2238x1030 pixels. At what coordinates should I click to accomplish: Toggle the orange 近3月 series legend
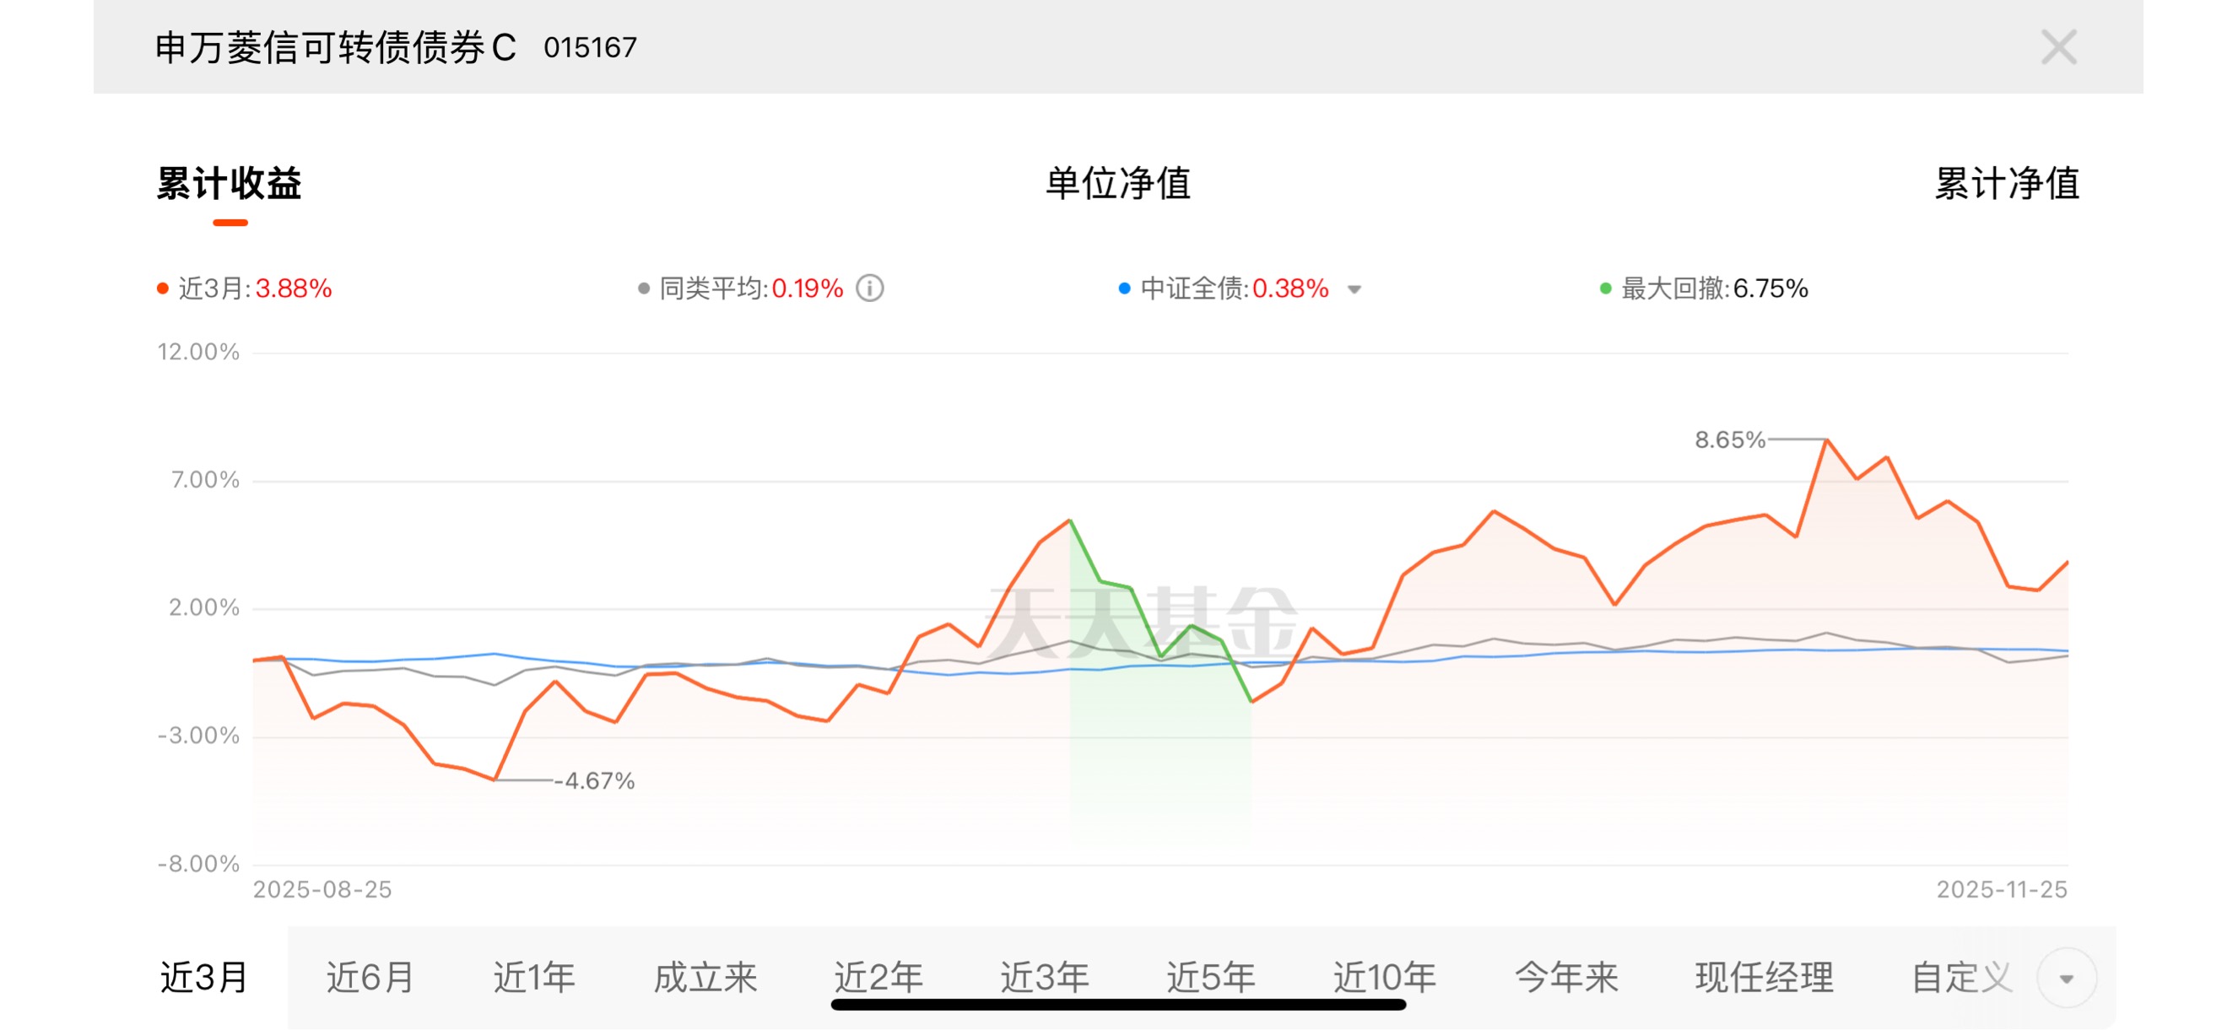point(244,289)
